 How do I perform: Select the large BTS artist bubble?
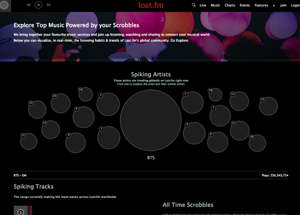pyautogui.click(x=151, y=120)
